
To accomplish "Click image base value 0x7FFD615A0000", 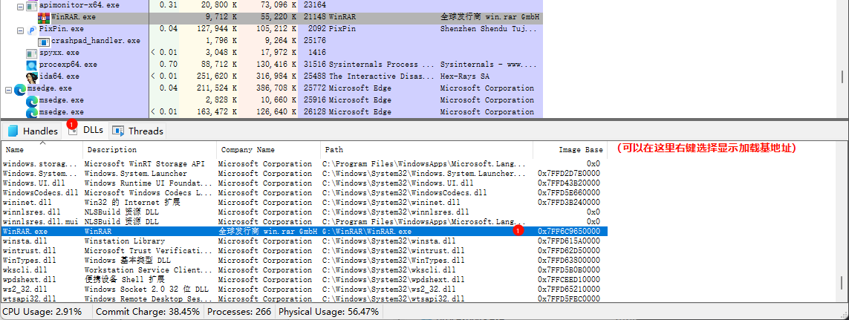I will 568,241.
